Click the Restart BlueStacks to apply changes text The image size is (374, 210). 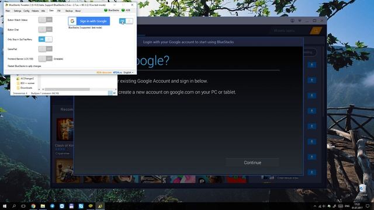pyautogui.click(x=25, y=66)
